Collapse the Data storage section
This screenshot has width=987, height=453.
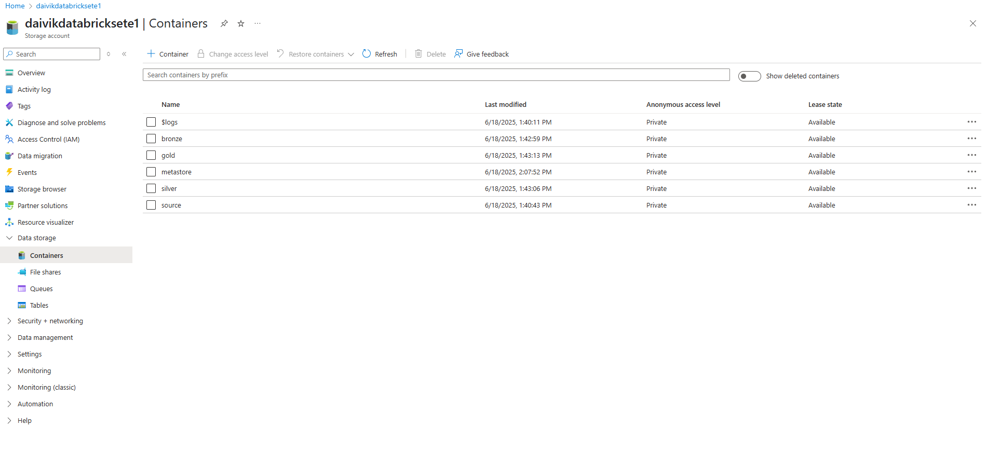pos(9,238)
